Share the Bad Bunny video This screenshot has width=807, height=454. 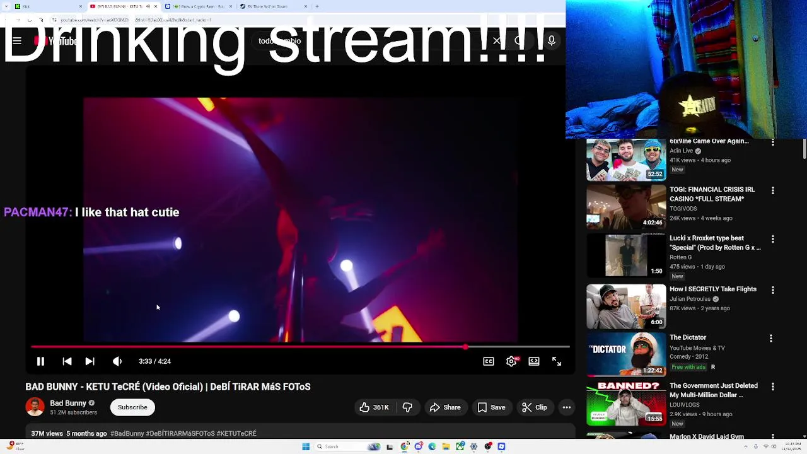[445, 407]
